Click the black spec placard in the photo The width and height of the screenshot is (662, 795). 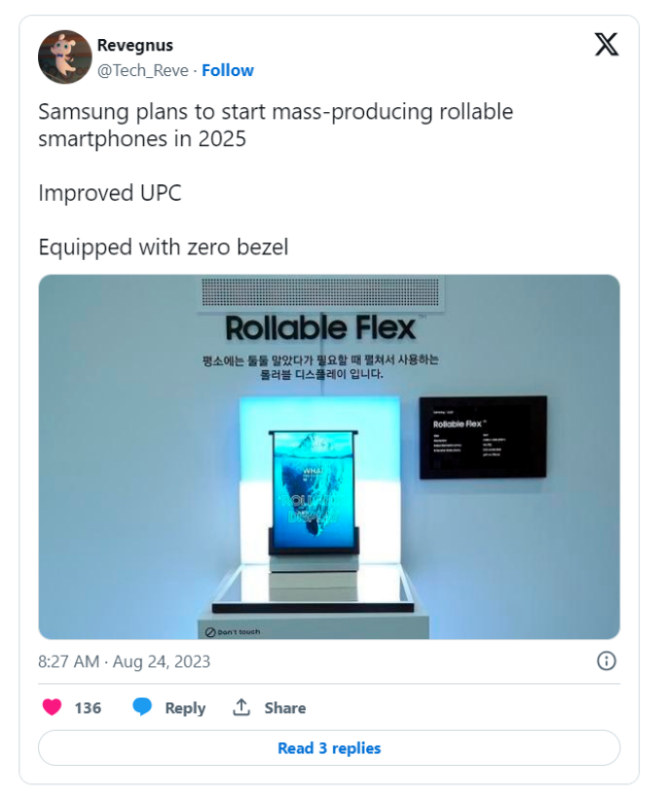[483, 436]
